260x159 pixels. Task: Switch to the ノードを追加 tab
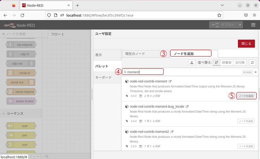190,54
